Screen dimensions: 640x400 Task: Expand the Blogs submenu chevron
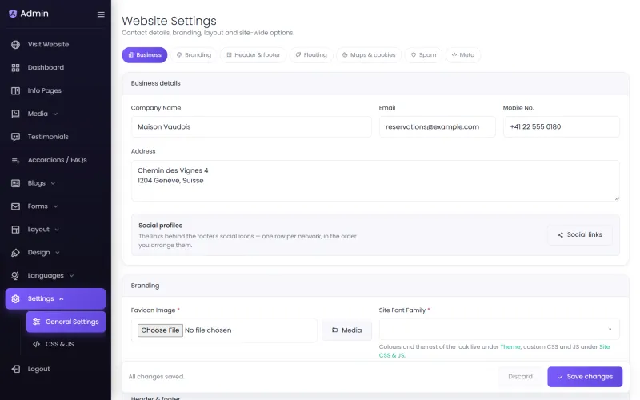(x=53, y=183)
